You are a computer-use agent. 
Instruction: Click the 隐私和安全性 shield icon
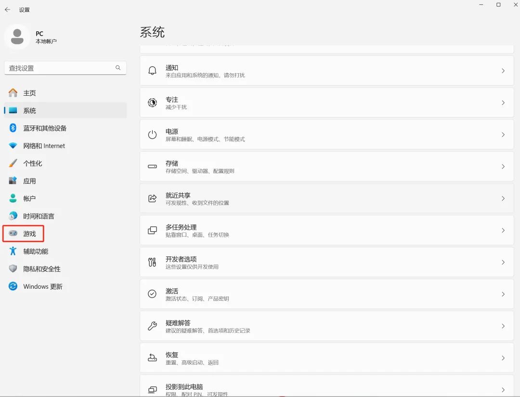(x=13, y=269)
